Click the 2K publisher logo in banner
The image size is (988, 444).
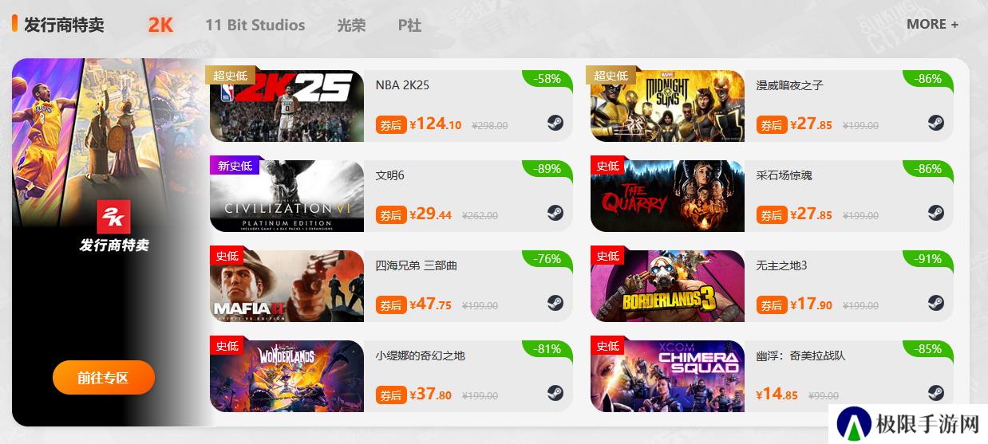(x=113, y=217)
